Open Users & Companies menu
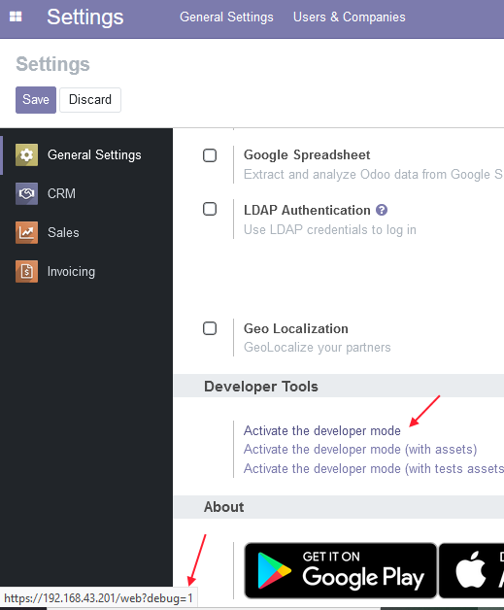504x610 pixels. 350,17
